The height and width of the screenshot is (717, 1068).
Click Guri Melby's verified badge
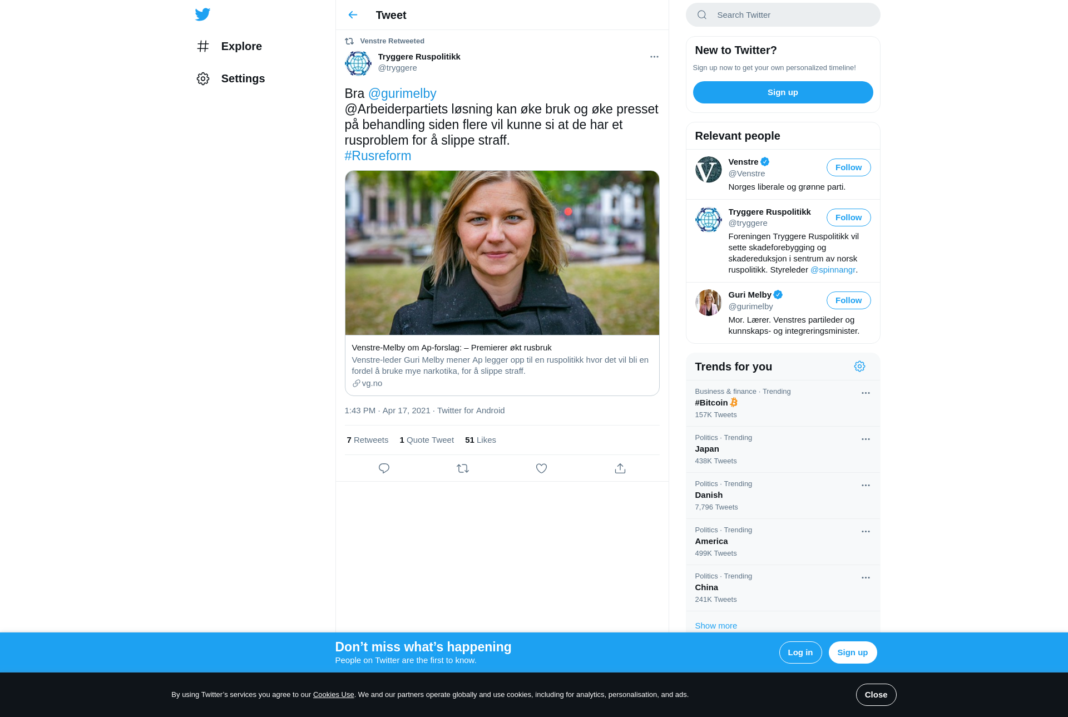(778, 295)
